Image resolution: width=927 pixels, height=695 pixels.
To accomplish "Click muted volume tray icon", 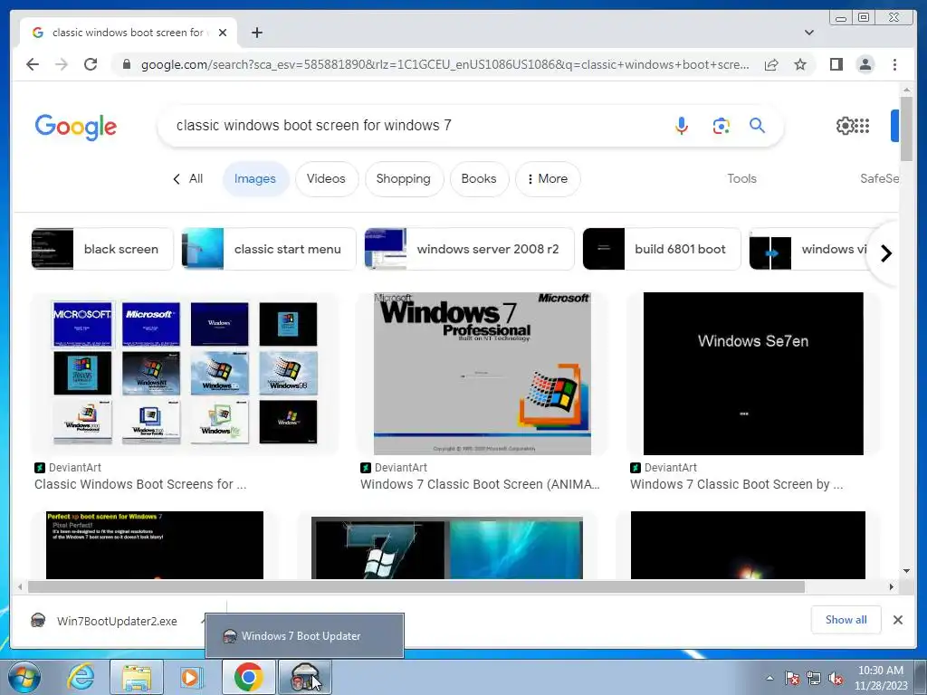I will 836,678.
